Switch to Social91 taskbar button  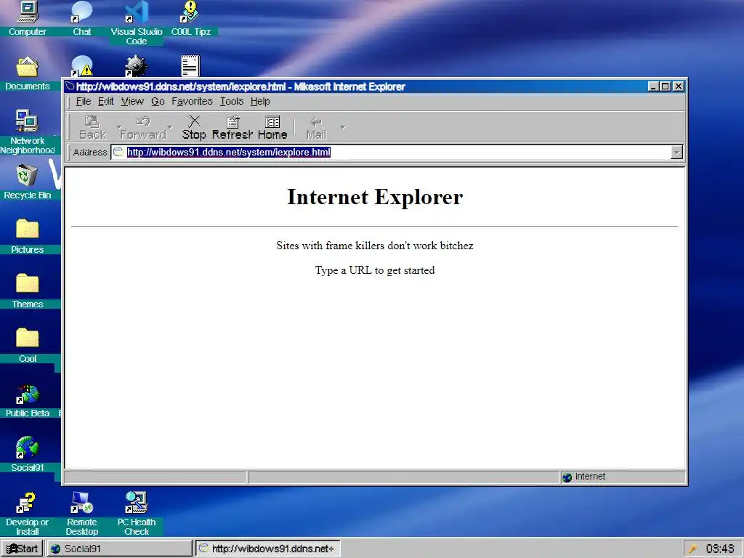120,549
